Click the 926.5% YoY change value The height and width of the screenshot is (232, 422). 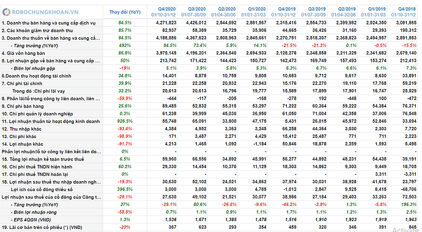click(125, 121)
